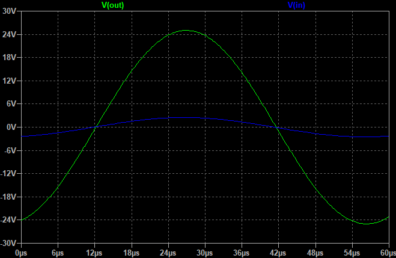The image size is (396, 258).
Task: Click the -12V axis label
Action: pos(8,174)
